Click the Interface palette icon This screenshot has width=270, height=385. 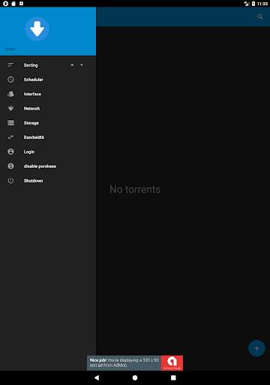point(10,94)
